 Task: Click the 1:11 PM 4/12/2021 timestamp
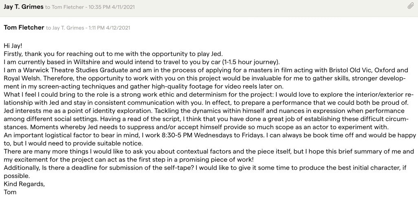tap(109, 27)
